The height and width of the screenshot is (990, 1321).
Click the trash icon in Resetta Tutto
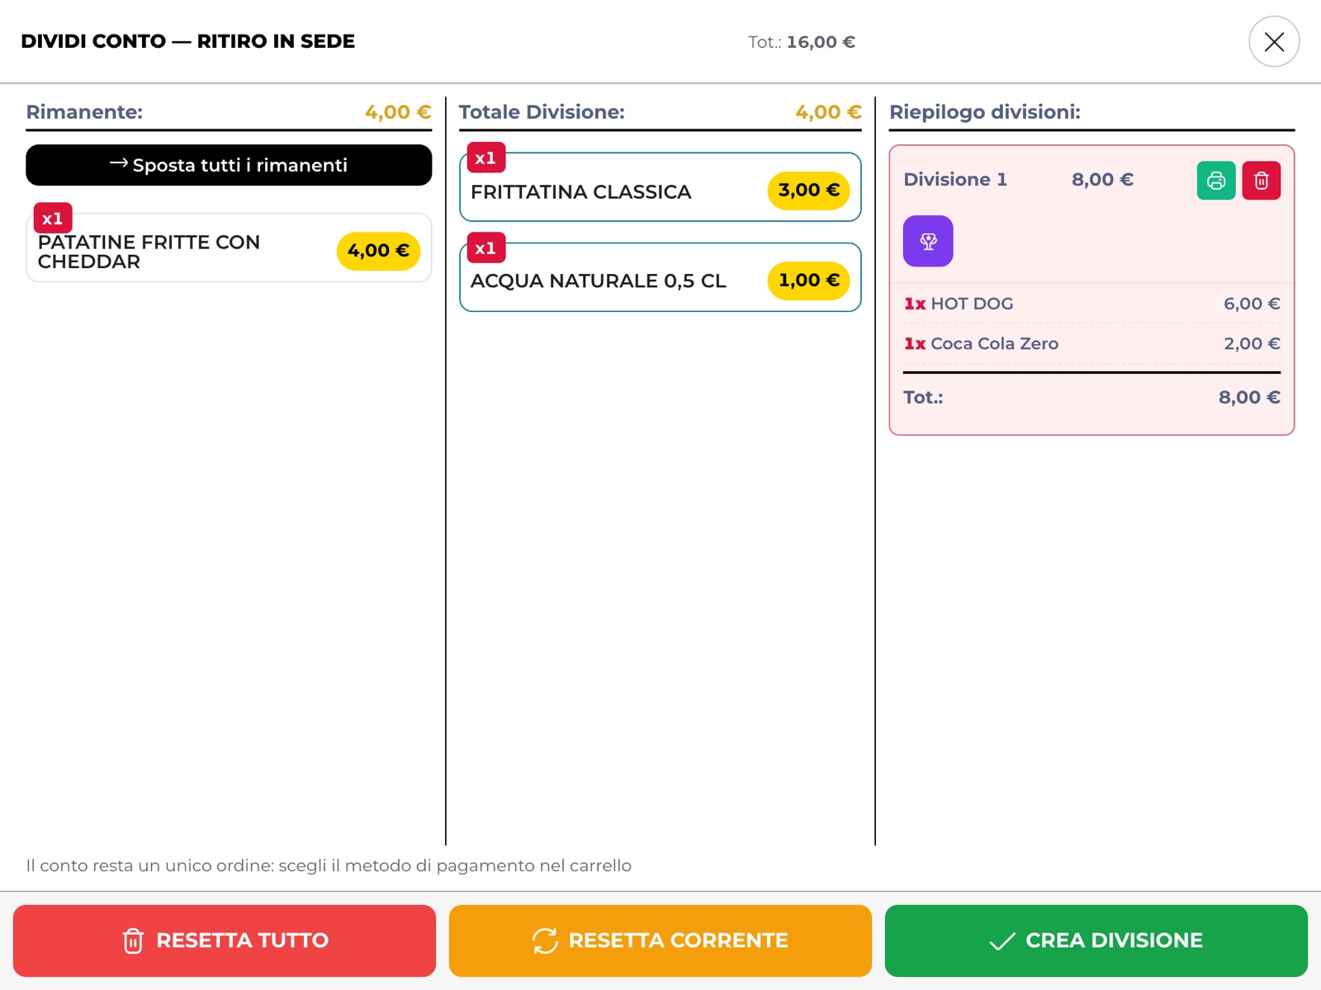click(x=133, y=940)
